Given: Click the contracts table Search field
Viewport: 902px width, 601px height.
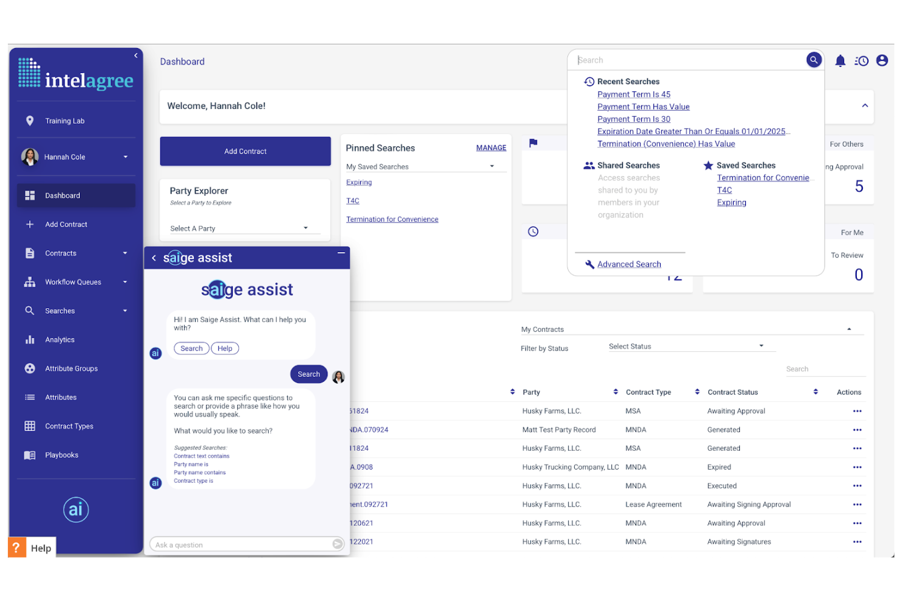Looking at the screenshot, I should pyautogui.click(x=825, y=369).
